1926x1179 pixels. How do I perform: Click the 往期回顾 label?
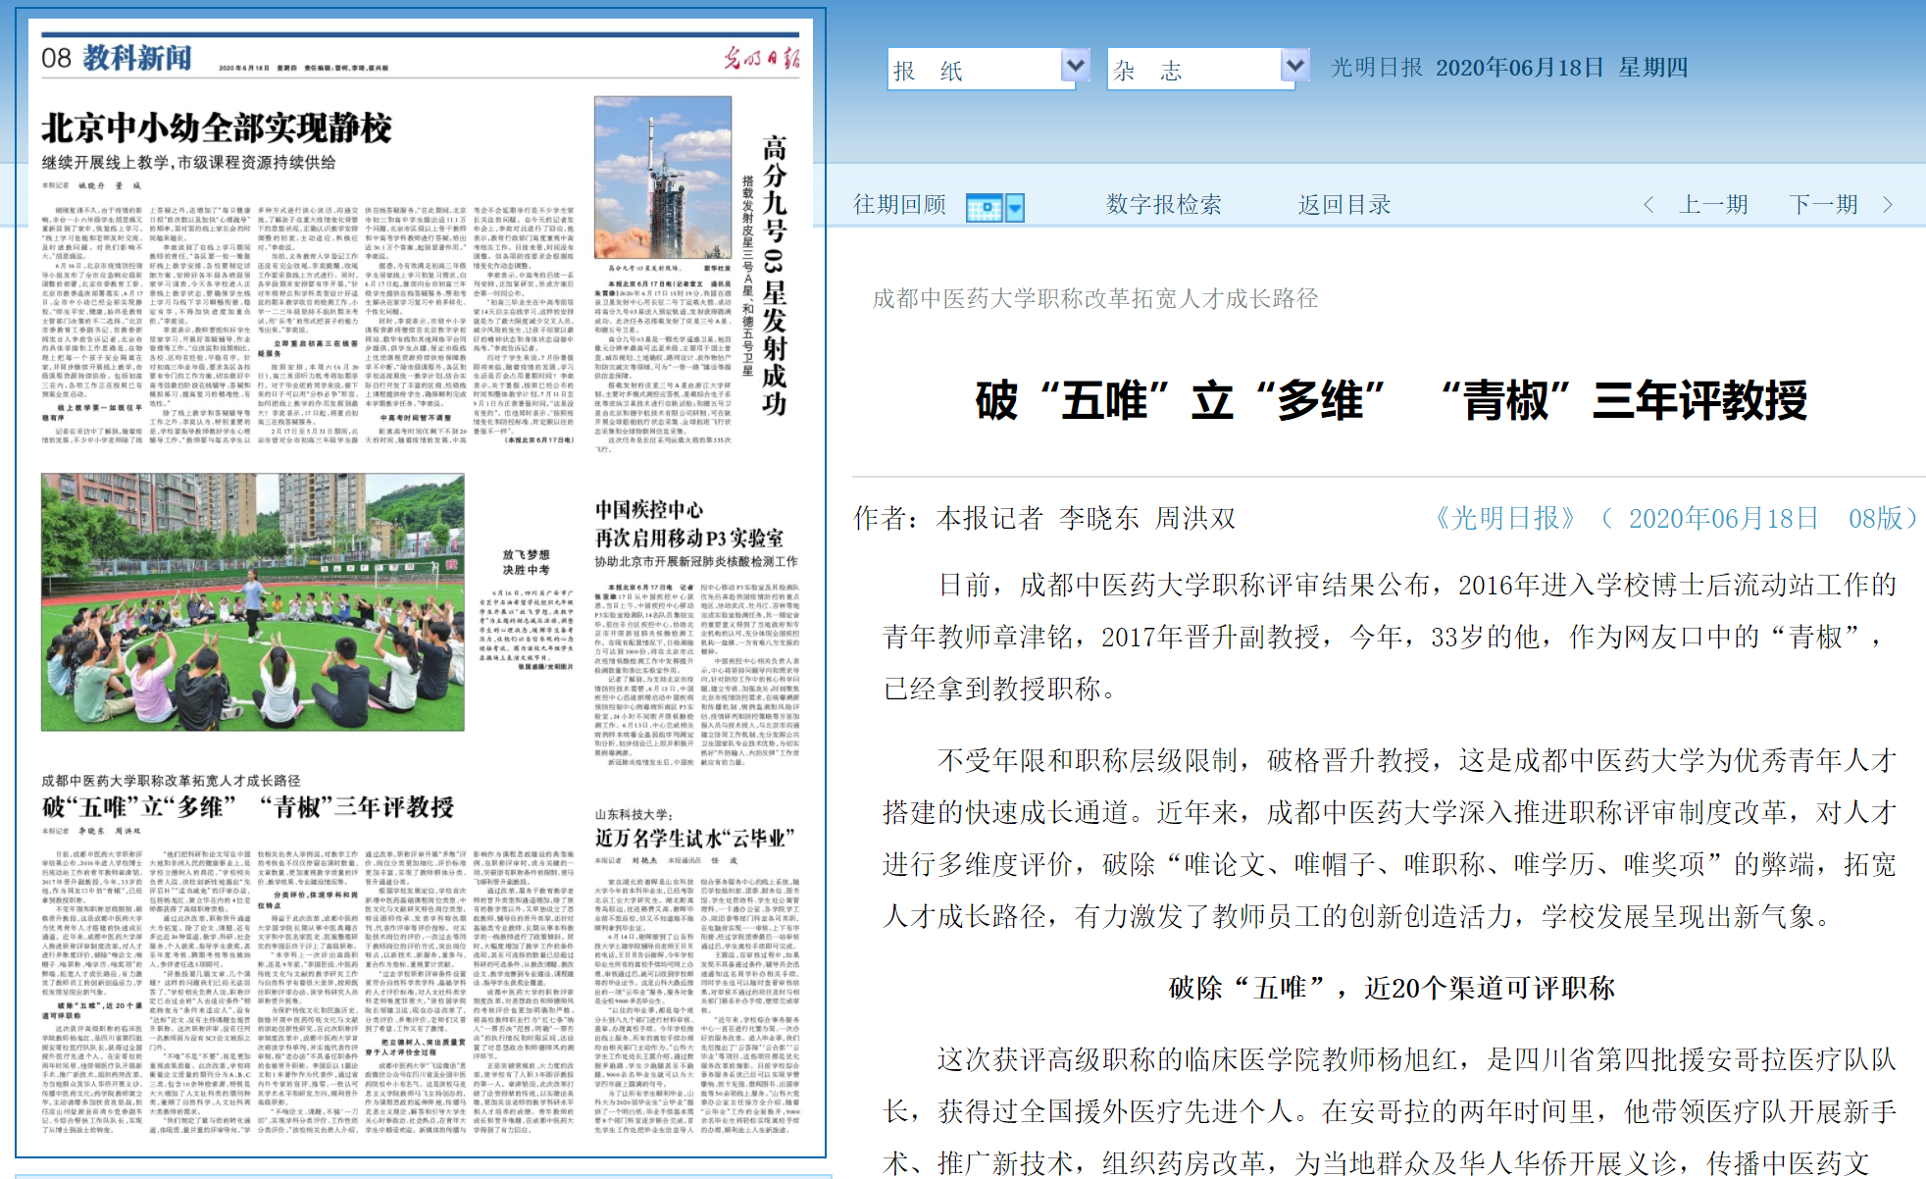[899, 204]
